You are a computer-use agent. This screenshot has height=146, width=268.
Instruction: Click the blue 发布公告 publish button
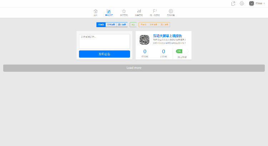pos(104,54)
